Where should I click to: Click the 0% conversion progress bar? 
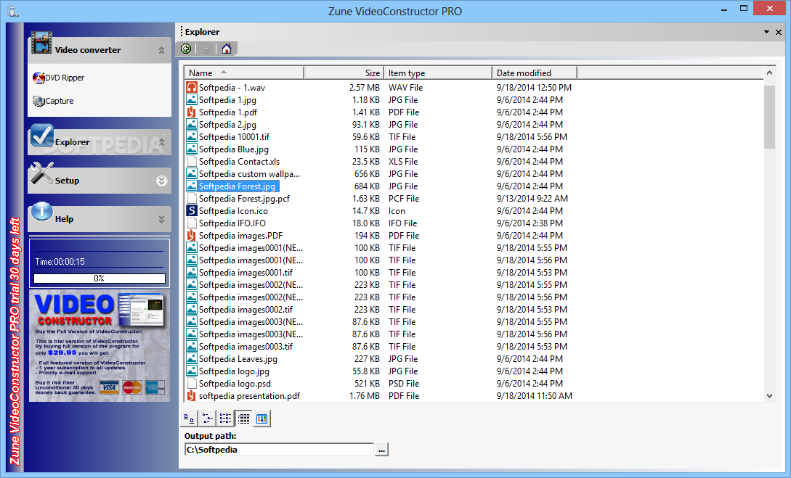100,278
